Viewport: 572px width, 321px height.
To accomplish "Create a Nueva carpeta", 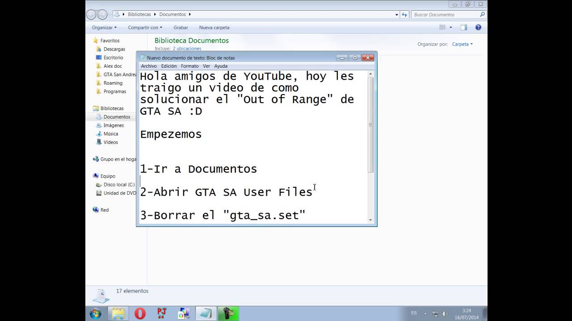I will (x=214, y=28).
